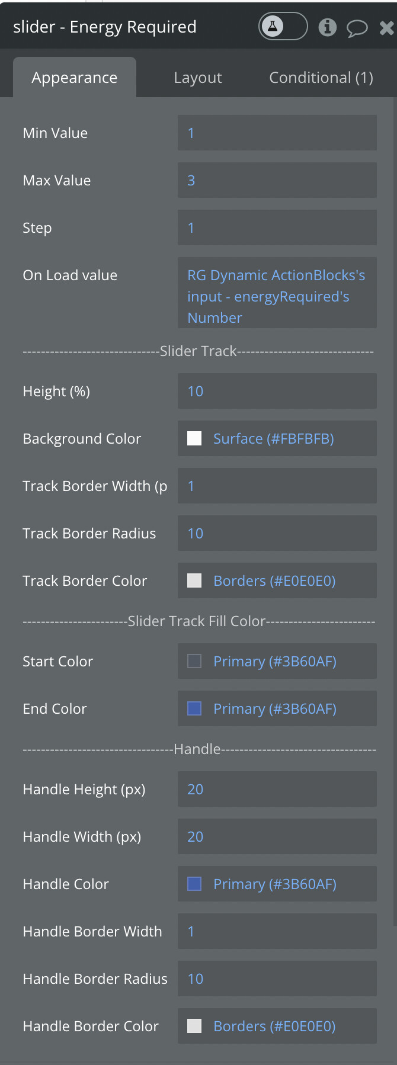Open element info from the header
397x1065 pixels.
(x=327, y=26)
